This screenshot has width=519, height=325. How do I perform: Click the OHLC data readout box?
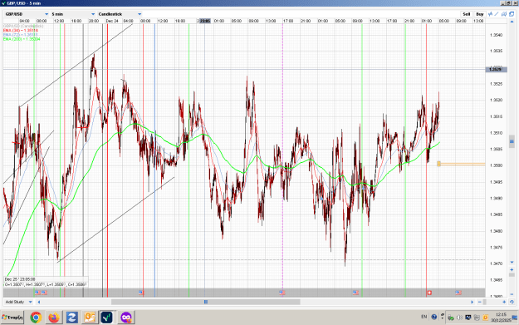pos(46,282)
